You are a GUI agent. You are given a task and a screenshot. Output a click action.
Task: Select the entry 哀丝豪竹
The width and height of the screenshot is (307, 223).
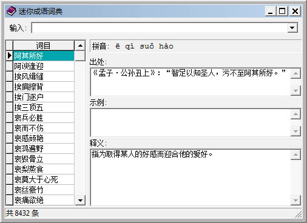[x=44, y=190]
